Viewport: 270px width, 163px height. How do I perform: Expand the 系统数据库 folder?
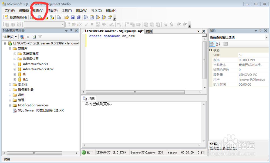coord(15,54)
